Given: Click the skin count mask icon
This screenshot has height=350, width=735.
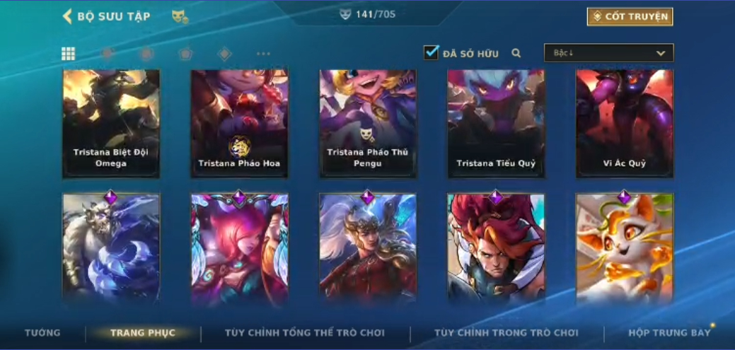Looking at the screenshot, I should [345, 15].
